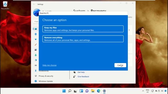Click the Find a setting search box
This screenshot has height=94, width=168.
click(x=36, y=21)
